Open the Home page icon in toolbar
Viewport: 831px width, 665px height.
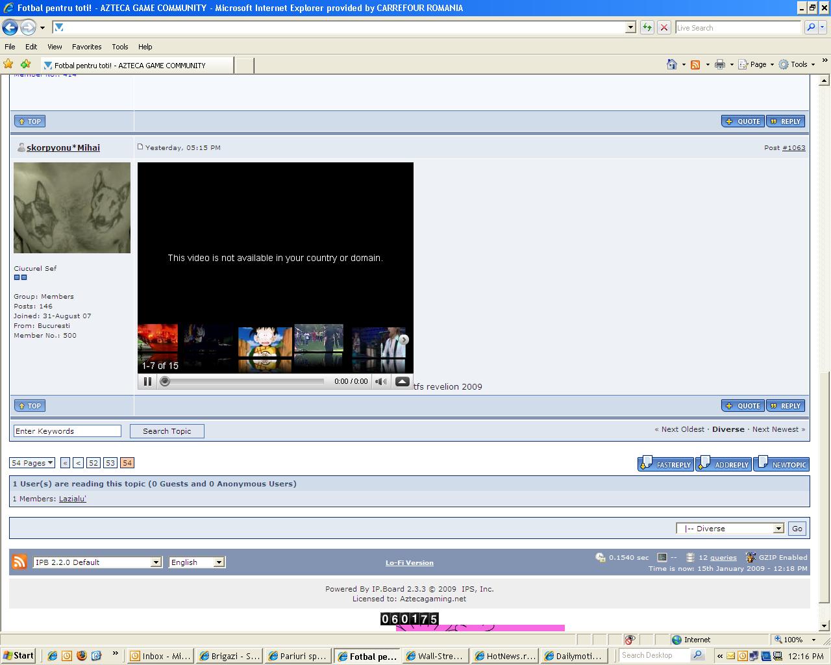(x=672, y=64)
